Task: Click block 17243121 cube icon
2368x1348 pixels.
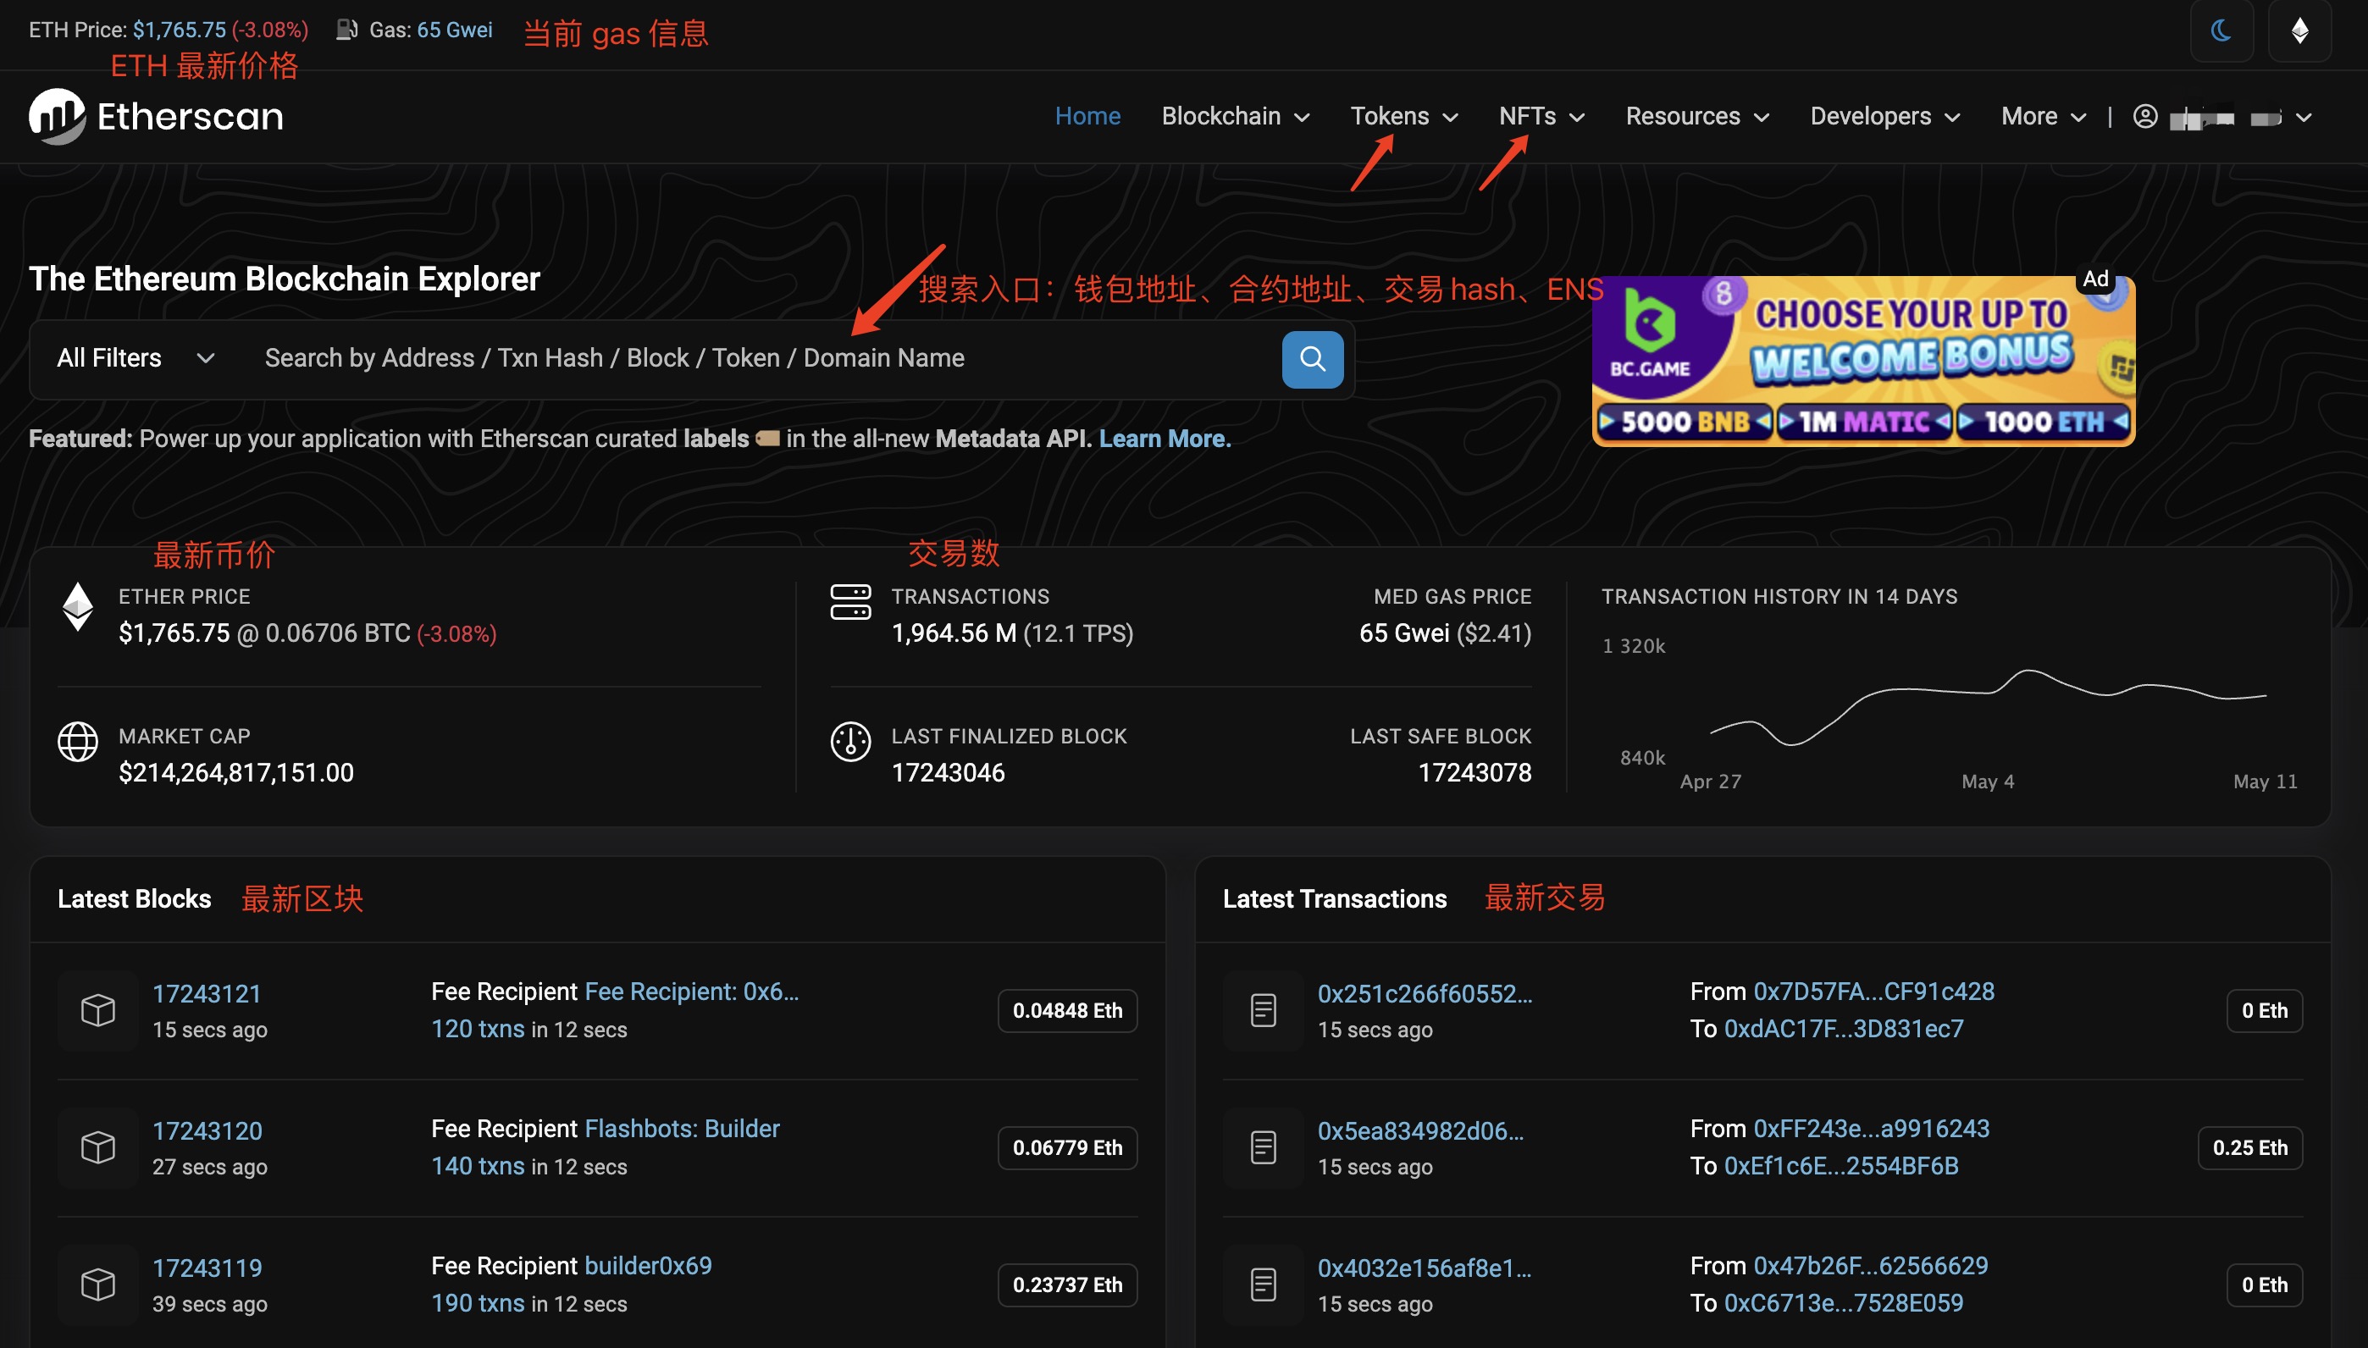Action: tap(97, 1009)
